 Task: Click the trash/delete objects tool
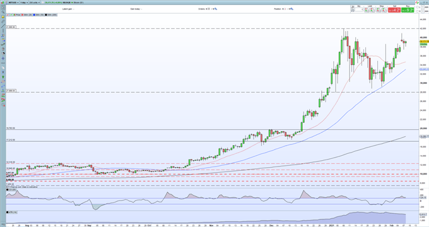point(3,49)
